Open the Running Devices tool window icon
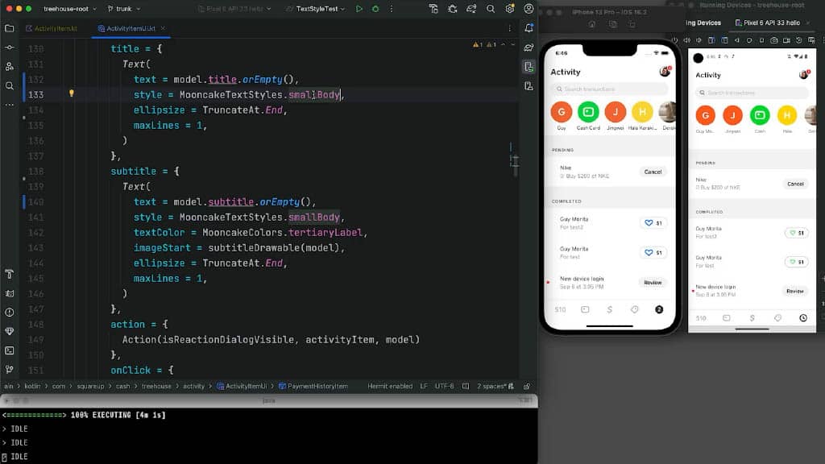The width and height of the screenshot is (825, 464). pyautogui.click(x=529, y=67)
